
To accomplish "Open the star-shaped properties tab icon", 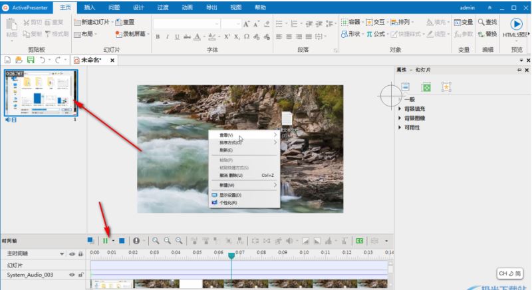I will click(x=446, y=86).
